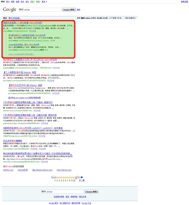Open the 【工人电影院(柳州)】 Mapbar result
This screenshot has width=189, height=205.
pyautogui.click(x=20, y=72)
